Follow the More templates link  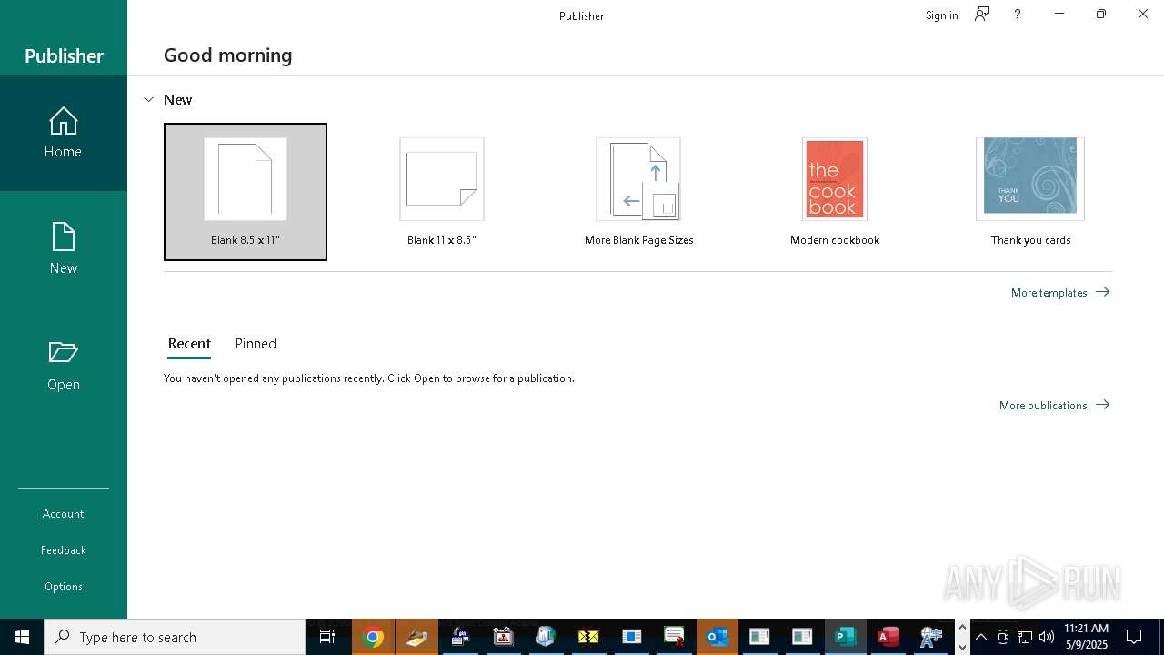pyautogui.click(x=1060, y=292)
